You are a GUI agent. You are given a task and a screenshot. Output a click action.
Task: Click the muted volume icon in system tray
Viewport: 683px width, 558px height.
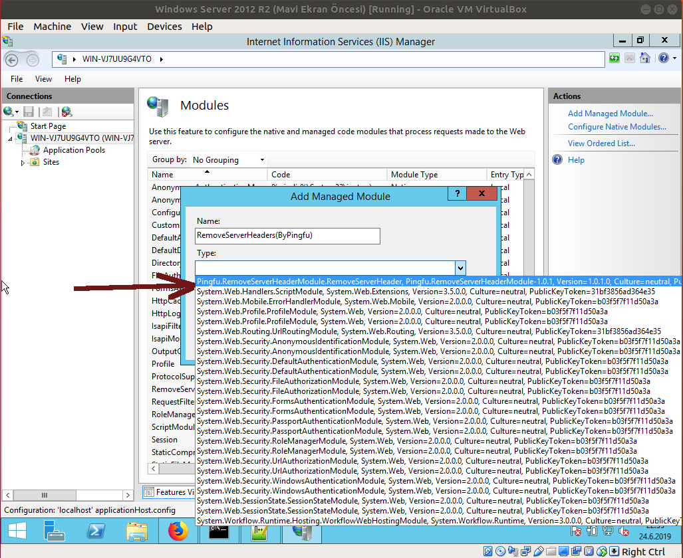pos(623,531)
